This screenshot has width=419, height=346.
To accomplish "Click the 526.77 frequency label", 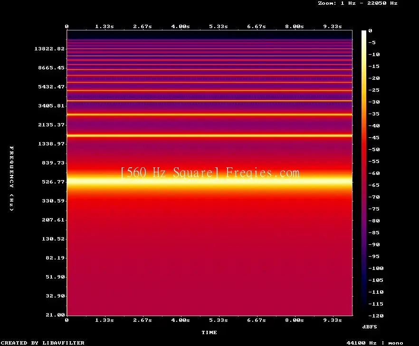I will click(x=53, y=182).
